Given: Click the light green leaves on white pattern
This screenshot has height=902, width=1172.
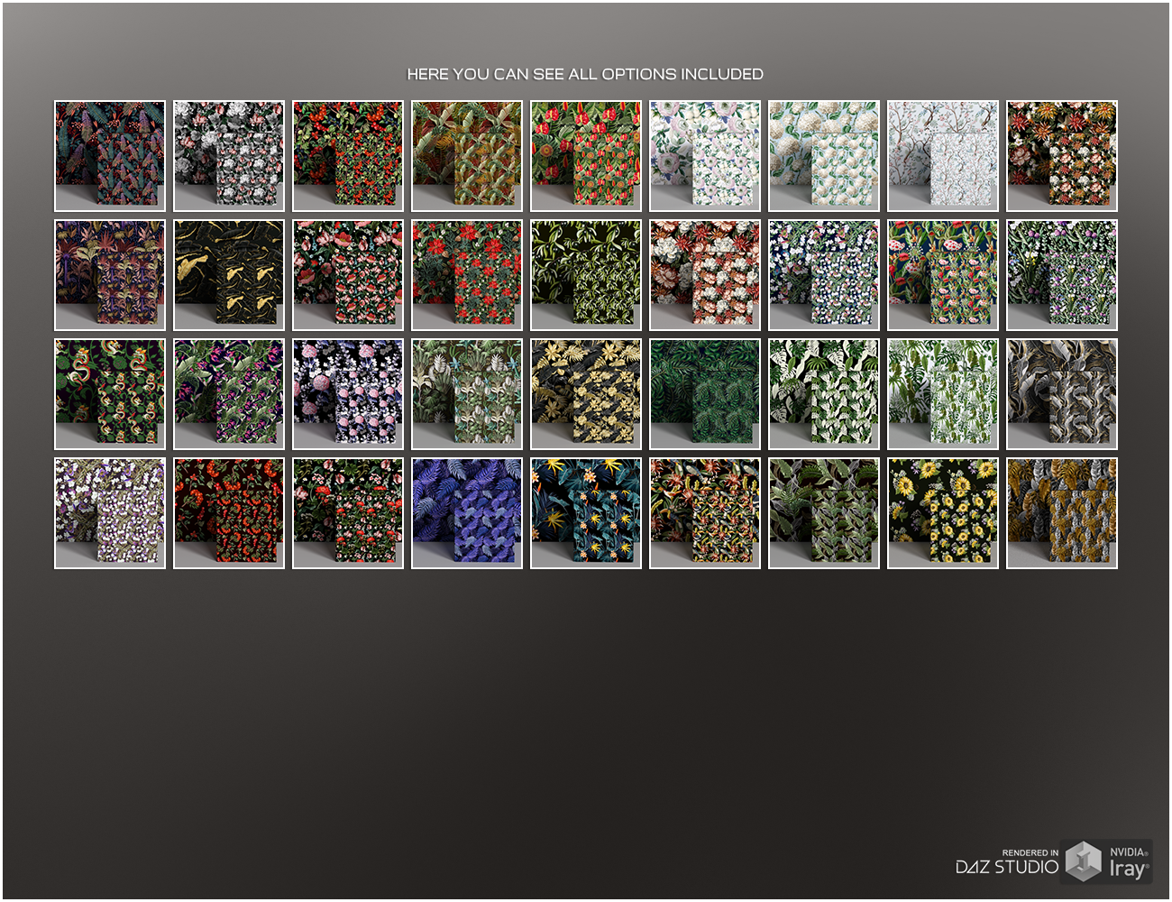Looking at the screenshot, I should point(943,394).
